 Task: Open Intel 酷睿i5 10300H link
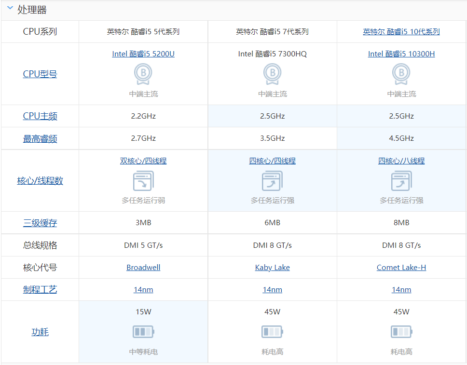point(401,54)
